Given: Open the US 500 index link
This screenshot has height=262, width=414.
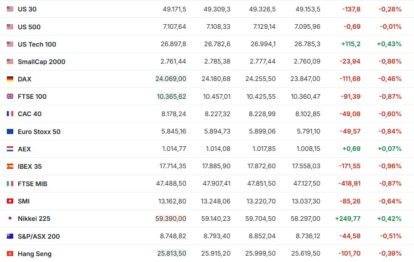Looking at the screenshot, I should click(29, 27).
